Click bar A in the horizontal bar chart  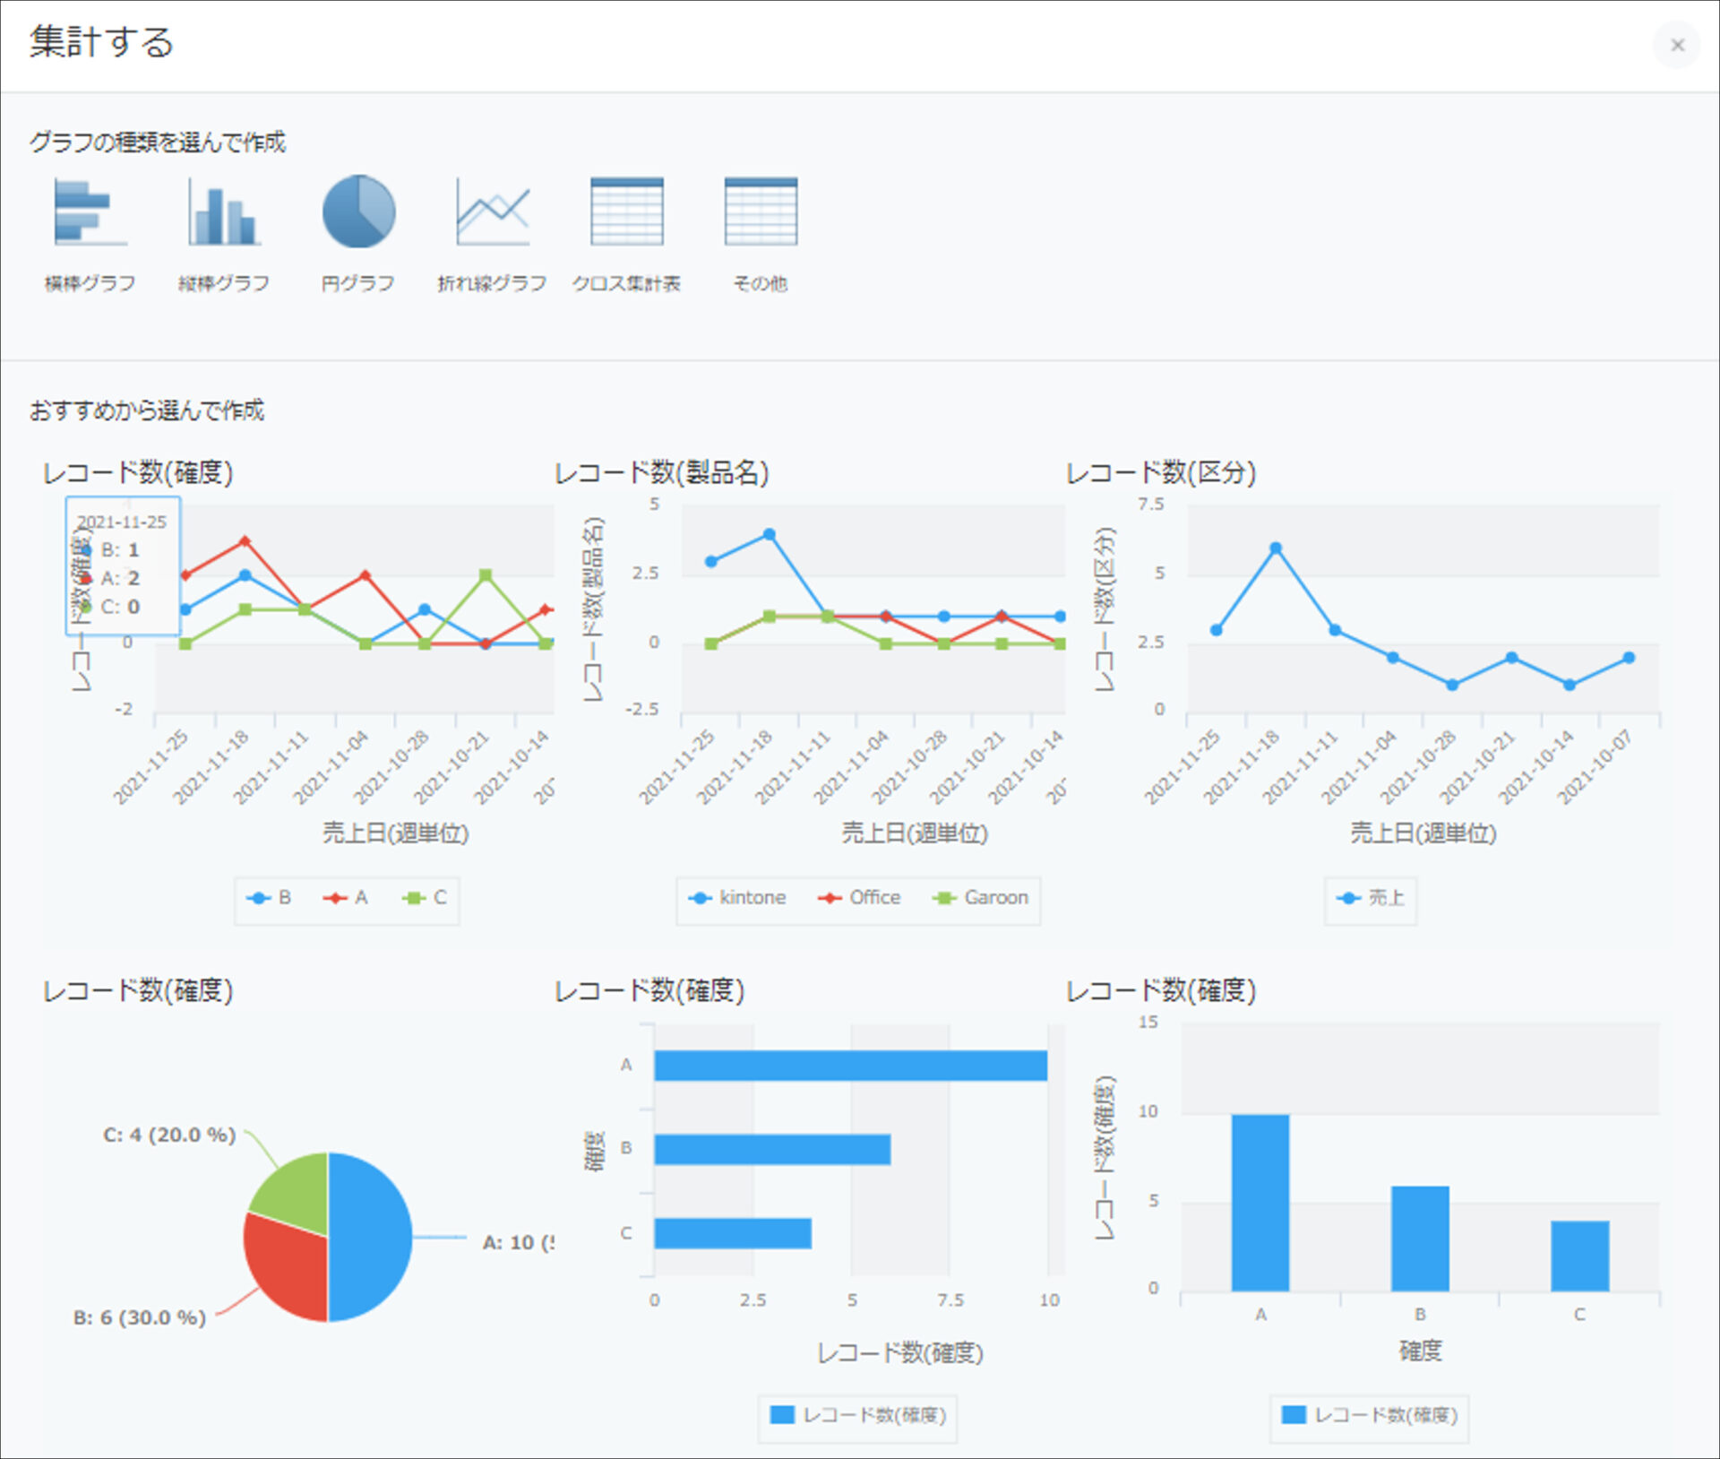point(850,1066)
